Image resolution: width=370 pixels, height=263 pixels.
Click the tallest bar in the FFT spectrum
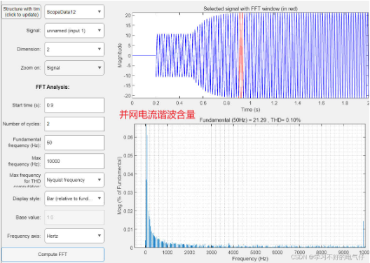(x=146, y=186)
